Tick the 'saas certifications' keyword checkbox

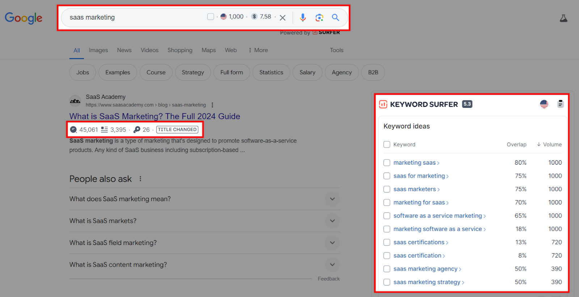[387, 242]
